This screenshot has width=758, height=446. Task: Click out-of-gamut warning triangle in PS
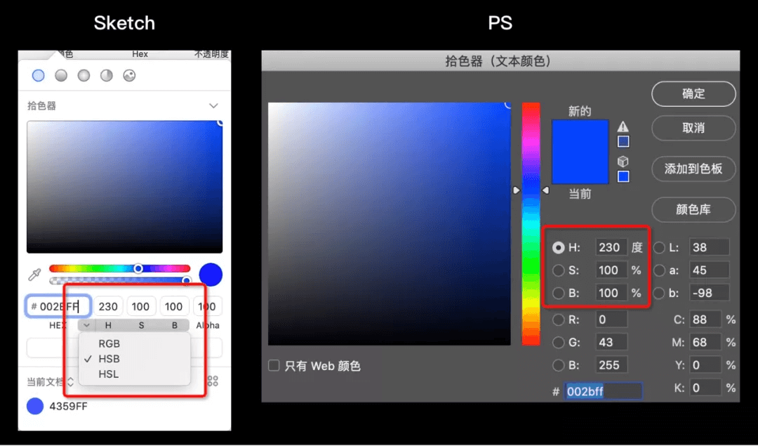[x=623, y=126]
